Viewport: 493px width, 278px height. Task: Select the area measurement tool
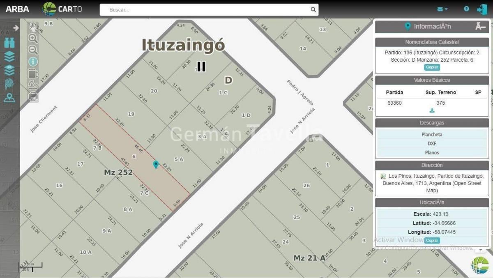[x=33, y=74]
